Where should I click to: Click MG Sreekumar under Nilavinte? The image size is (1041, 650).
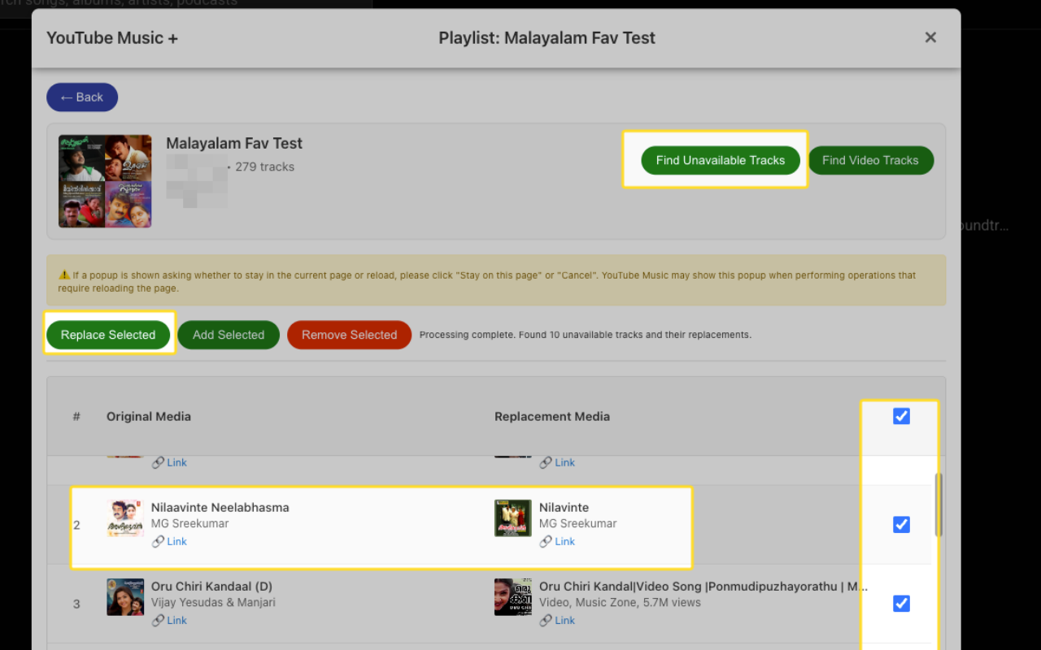click(x=578, y=523)
